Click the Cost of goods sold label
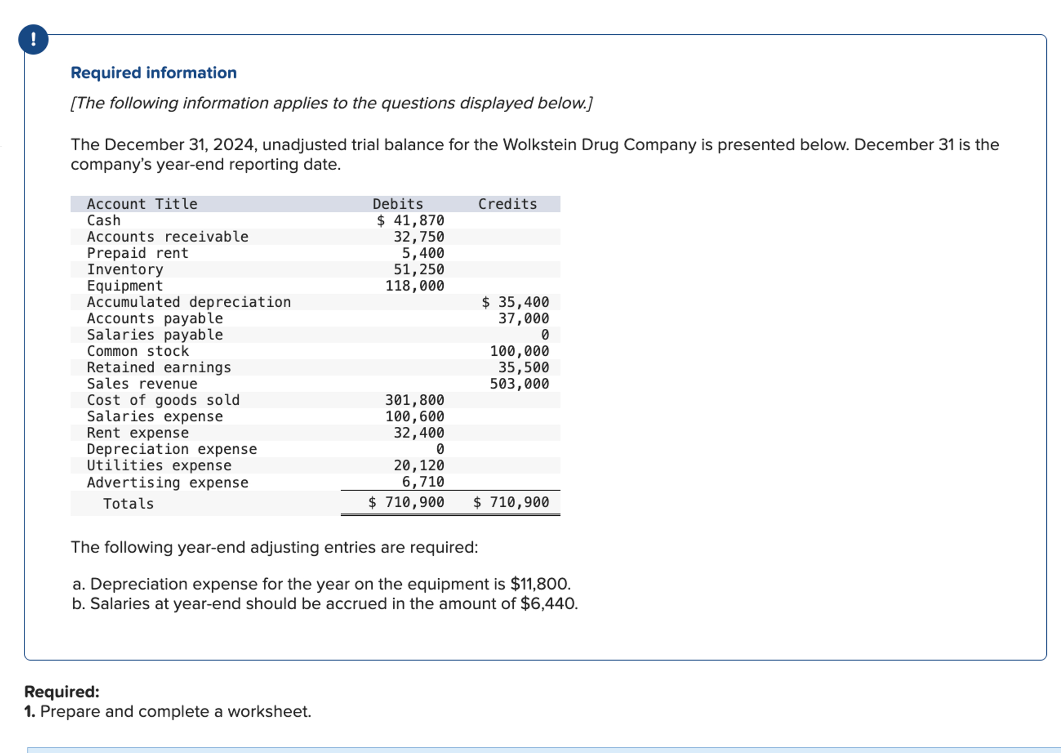The image size is (1061, 753). pyautogui.click(x=163, y=400)
